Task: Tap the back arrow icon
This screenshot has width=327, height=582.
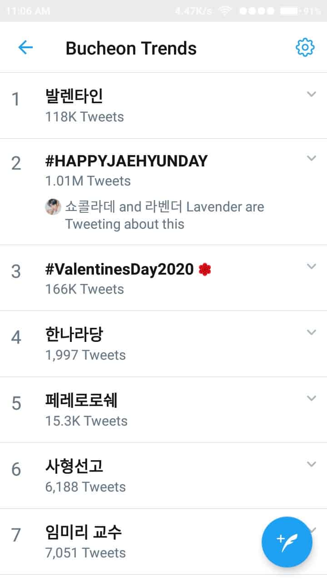Action: (x=25, y=47)
